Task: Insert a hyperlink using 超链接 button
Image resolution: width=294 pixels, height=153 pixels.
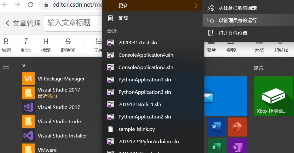Action: [281, 48]
